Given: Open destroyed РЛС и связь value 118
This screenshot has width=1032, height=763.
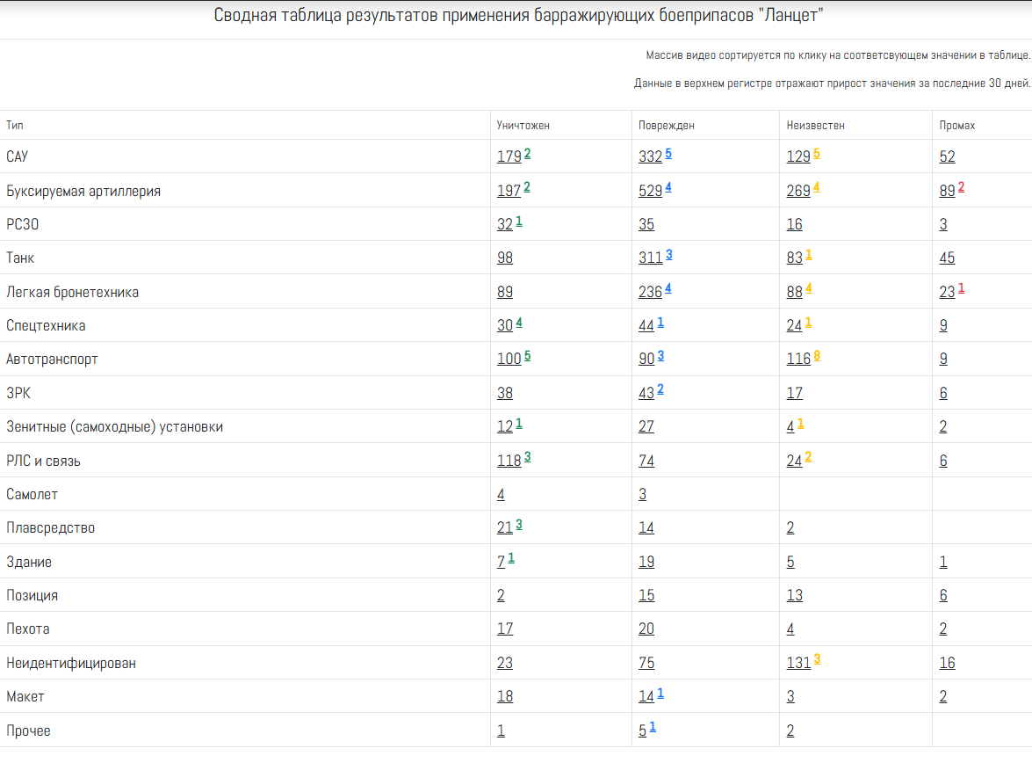Looking at the screenshot, I should coord(509,461).
